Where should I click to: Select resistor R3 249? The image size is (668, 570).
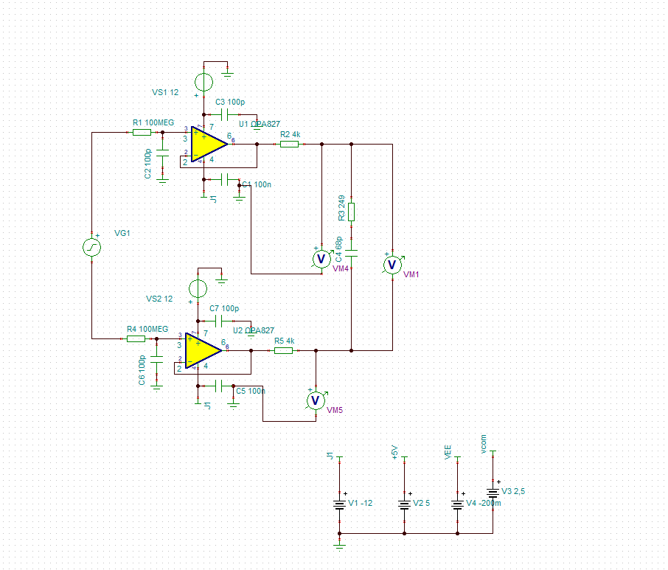click(x=351, y=212)
